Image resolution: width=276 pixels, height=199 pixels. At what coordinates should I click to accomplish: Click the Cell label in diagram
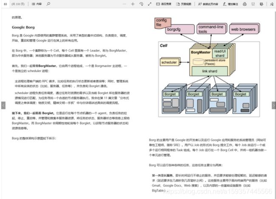pyautogui.click(x=163, y=45)
